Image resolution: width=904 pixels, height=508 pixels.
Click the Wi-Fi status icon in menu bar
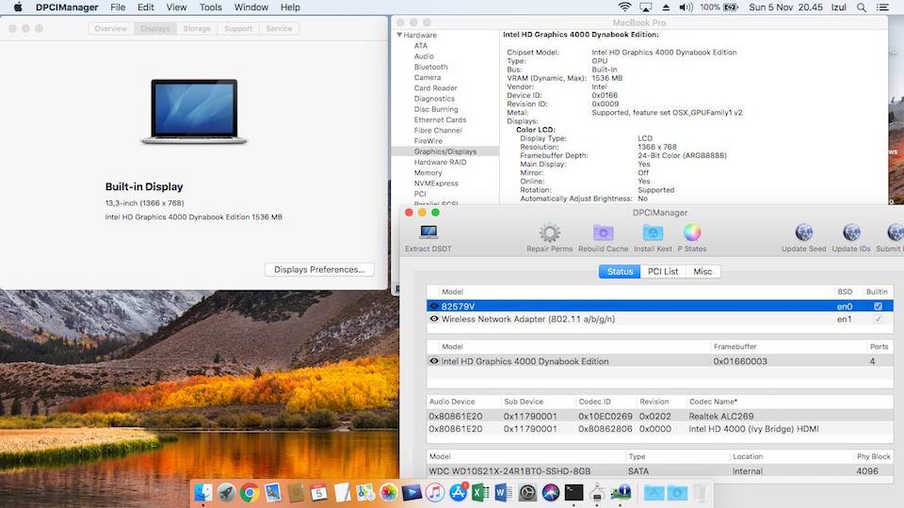[x=624, y=8]
